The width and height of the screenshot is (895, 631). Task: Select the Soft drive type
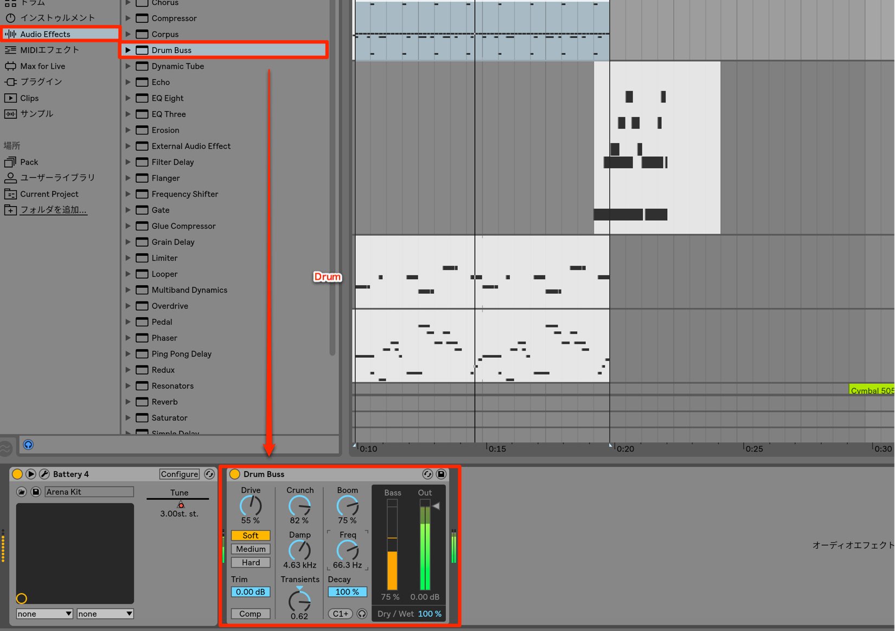pos(251,535)
